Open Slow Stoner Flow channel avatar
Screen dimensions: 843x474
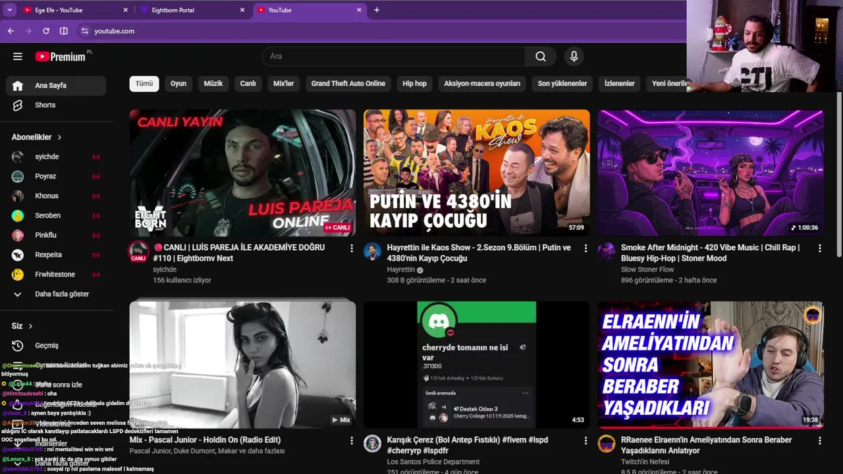tap(606, 251)
